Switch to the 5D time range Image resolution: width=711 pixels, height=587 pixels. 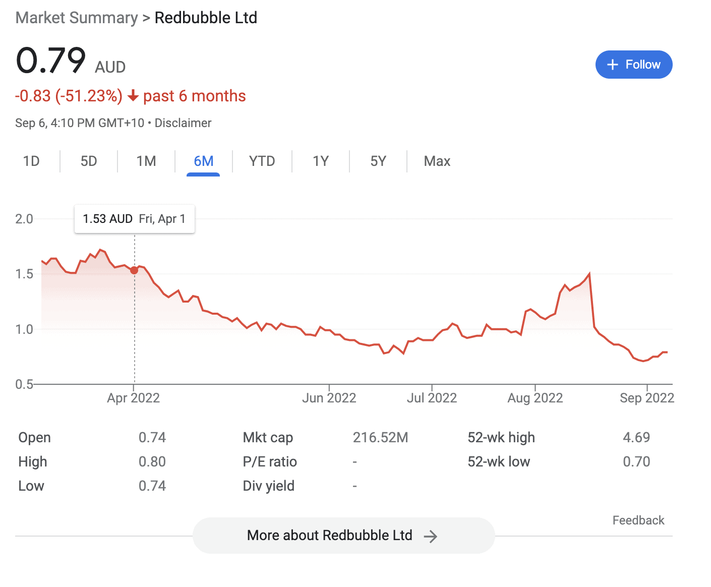[x=88, y=161]
